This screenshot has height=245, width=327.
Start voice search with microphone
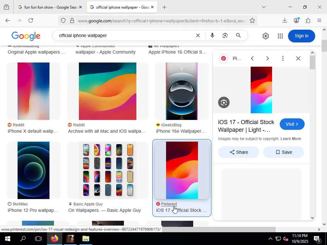point(212,36)
